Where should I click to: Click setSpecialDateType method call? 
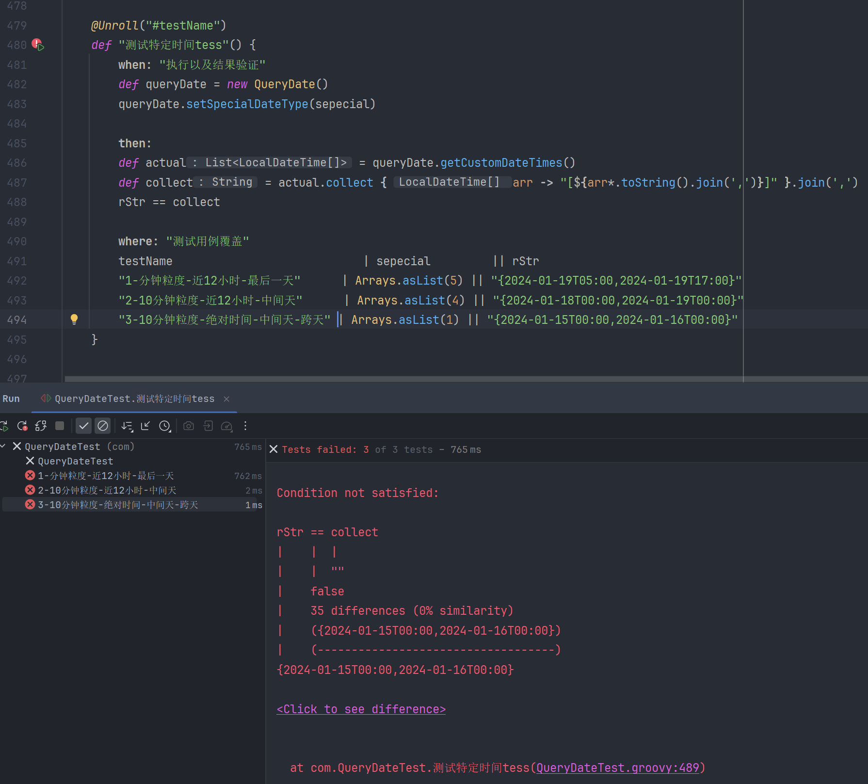(247, 104)
